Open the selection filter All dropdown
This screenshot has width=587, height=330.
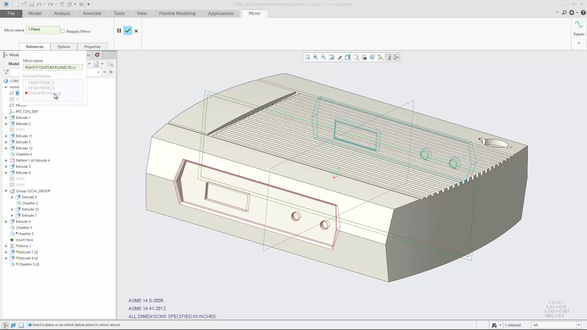click(x=556, y=325)
